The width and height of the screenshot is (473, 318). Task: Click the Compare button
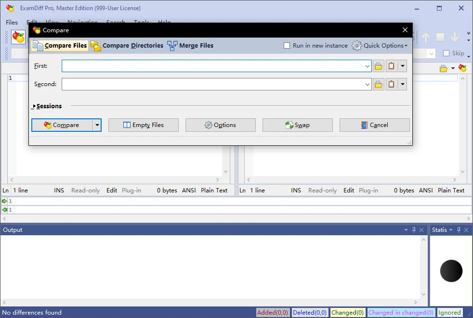[62, 125]
